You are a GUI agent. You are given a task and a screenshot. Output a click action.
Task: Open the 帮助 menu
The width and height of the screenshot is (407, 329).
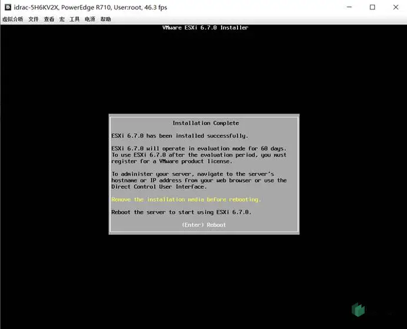(x=106, y=19)
